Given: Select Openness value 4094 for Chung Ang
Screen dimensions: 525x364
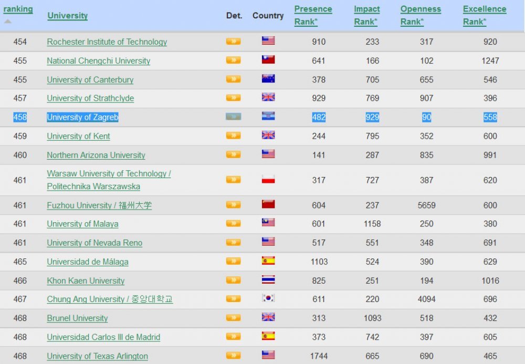Looking at the screenshot, I should [x=426, y=299].
